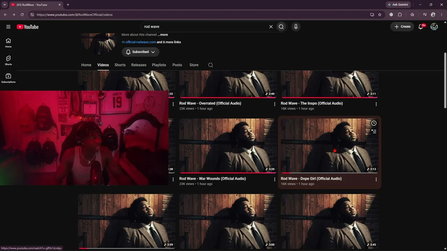Open more actions for War Wounds video
This screenshot has width=447, height=251.
pyautogui.click(x=274, y=180)
